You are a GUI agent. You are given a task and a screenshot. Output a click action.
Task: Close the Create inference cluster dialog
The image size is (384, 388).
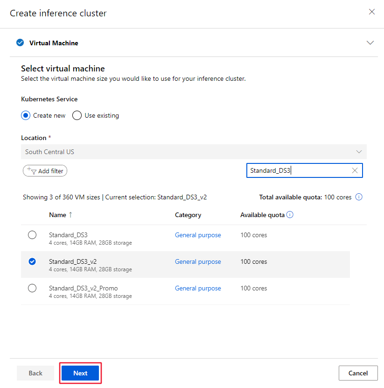[372, 12]
